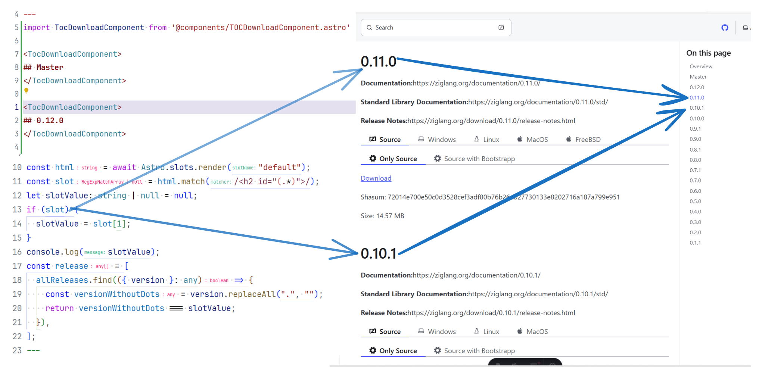
Task: Go to 0.9.1 in page outline
Action: [x=695, y=129]
